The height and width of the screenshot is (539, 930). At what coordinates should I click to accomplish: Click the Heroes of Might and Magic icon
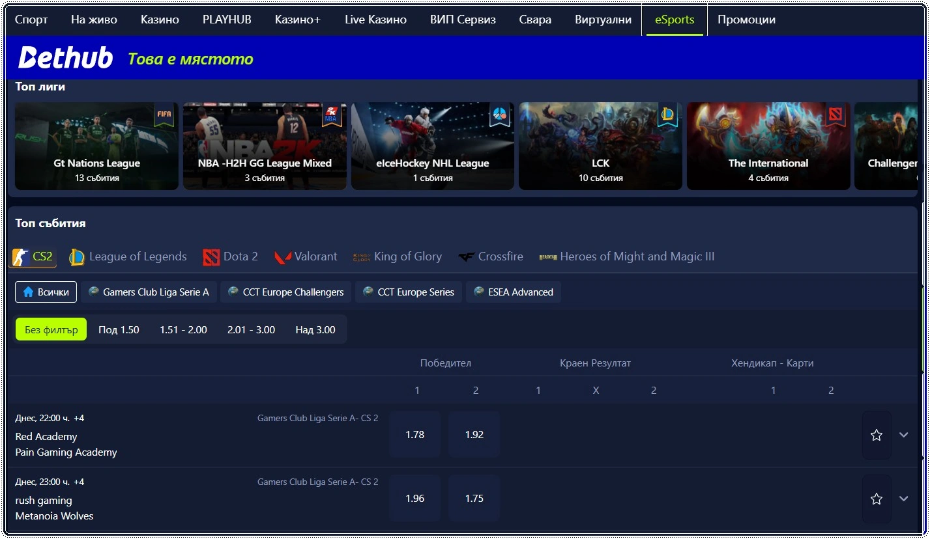tap(548, 257)
